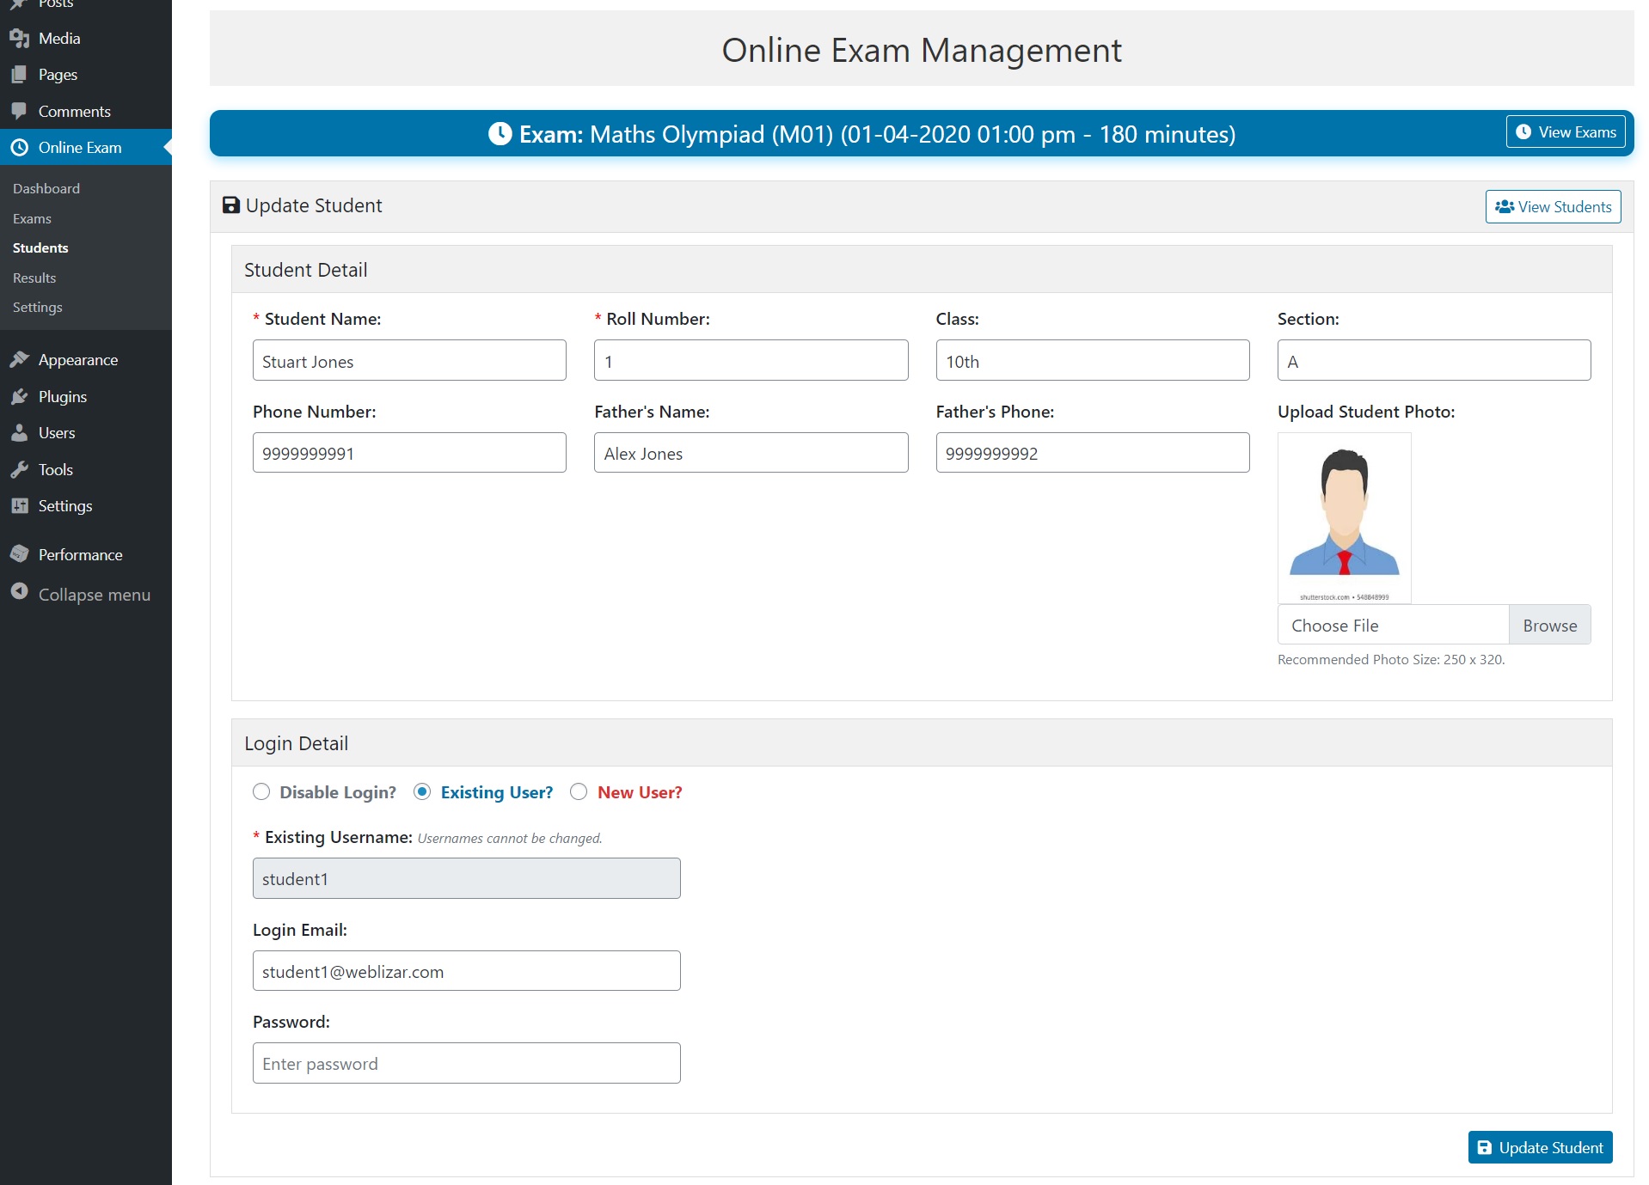Click the Login Email field
The image size is (1649, 1185).
466,971
